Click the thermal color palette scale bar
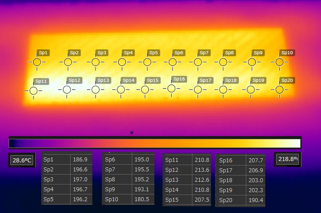This screenshot has width=321, height=213. pyautogui.click(x=154, y=143)
